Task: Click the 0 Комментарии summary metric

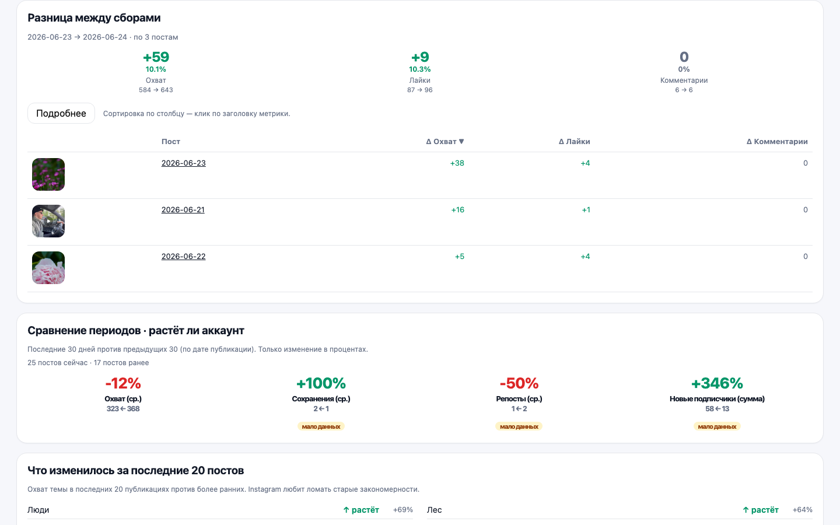Action: click(x=684, y=72)
